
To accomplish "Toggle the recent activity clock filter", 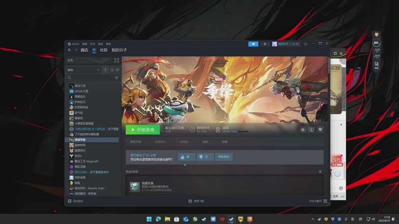I will [112, 70].
